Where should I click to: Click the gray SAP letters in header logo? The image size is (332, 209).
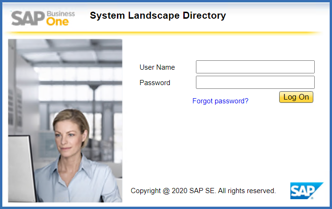pyautogui.click(x=27, y=19)
